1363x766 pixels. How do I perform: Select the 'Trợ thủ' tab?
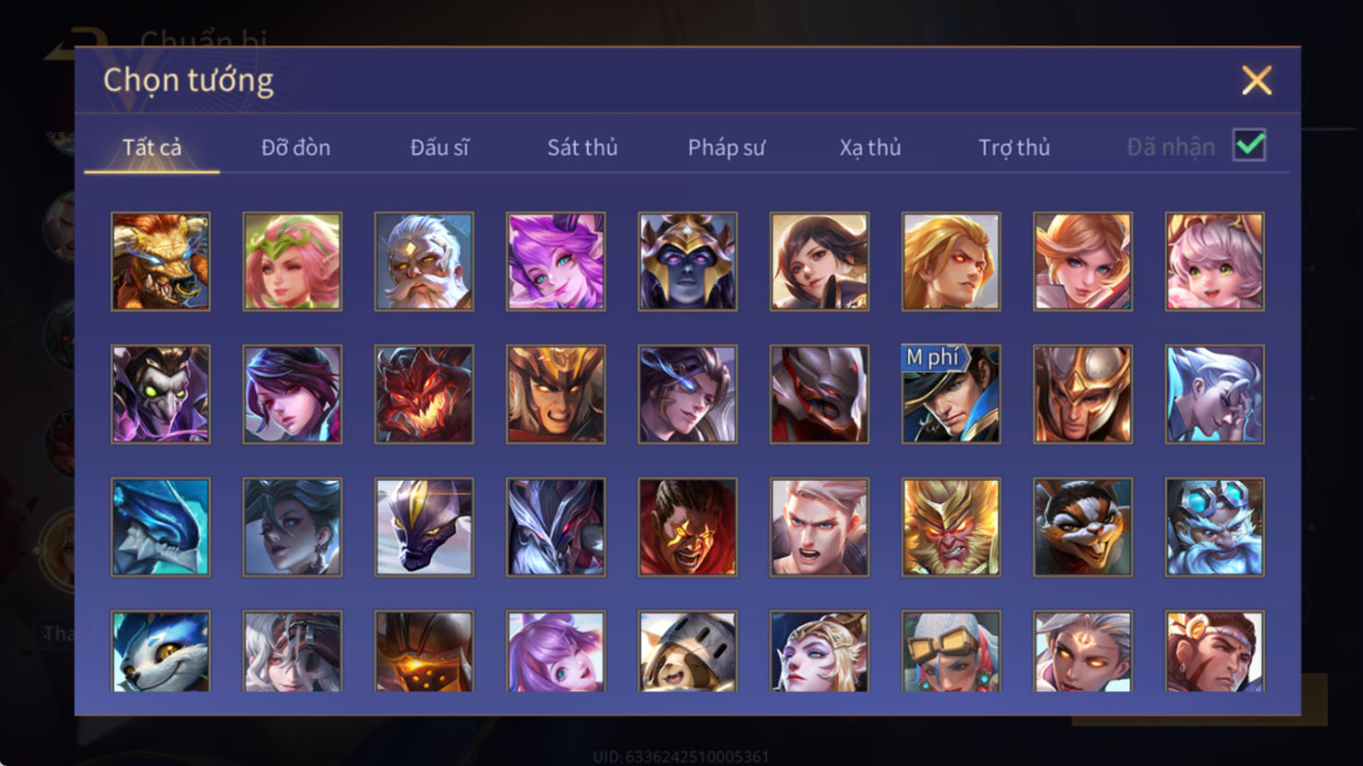pos(1014,148)
